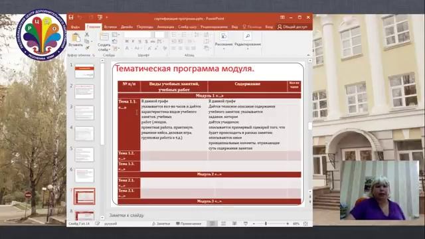Switch to Reading view from status bar
The image size is (425, 239).
[234, 224]
